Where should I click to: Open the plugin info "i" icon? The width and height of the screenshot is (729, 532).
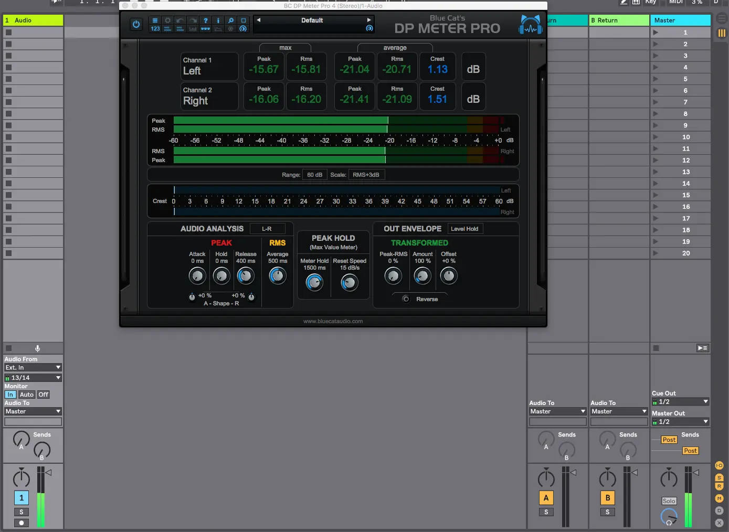(218, 20)
